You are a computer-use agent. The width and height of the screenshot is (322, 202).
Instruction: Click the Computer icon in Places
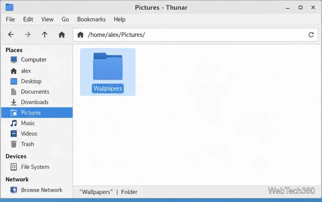[x=14, y=59]
